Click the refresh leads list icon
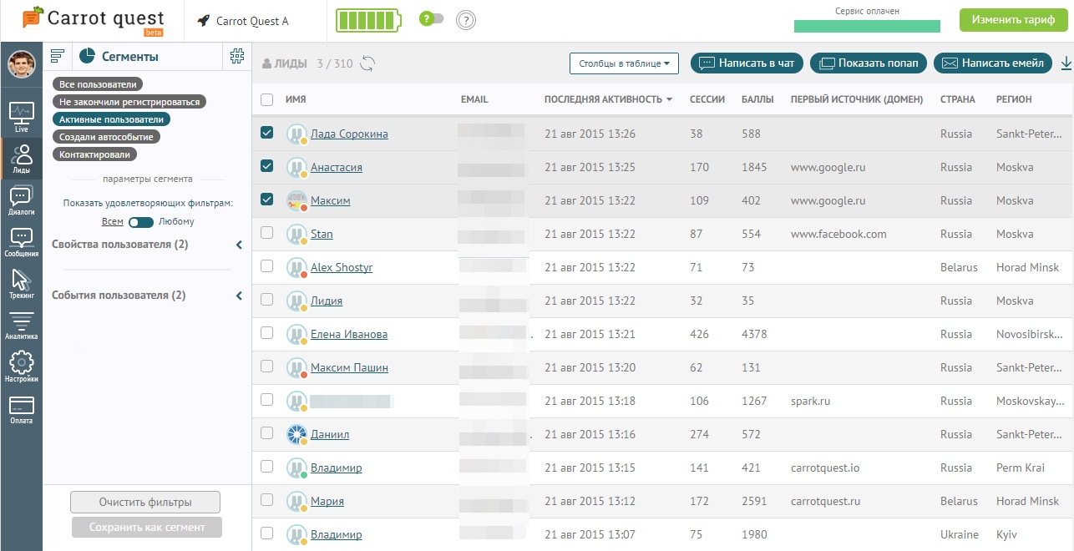 pos(367,63)
